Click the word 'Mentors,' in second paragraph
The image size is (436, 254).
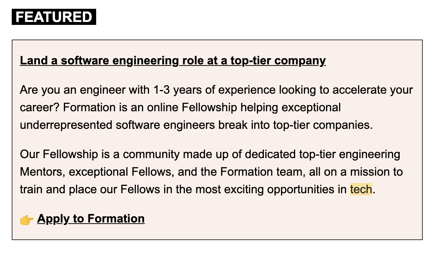(x=43, y=172)
